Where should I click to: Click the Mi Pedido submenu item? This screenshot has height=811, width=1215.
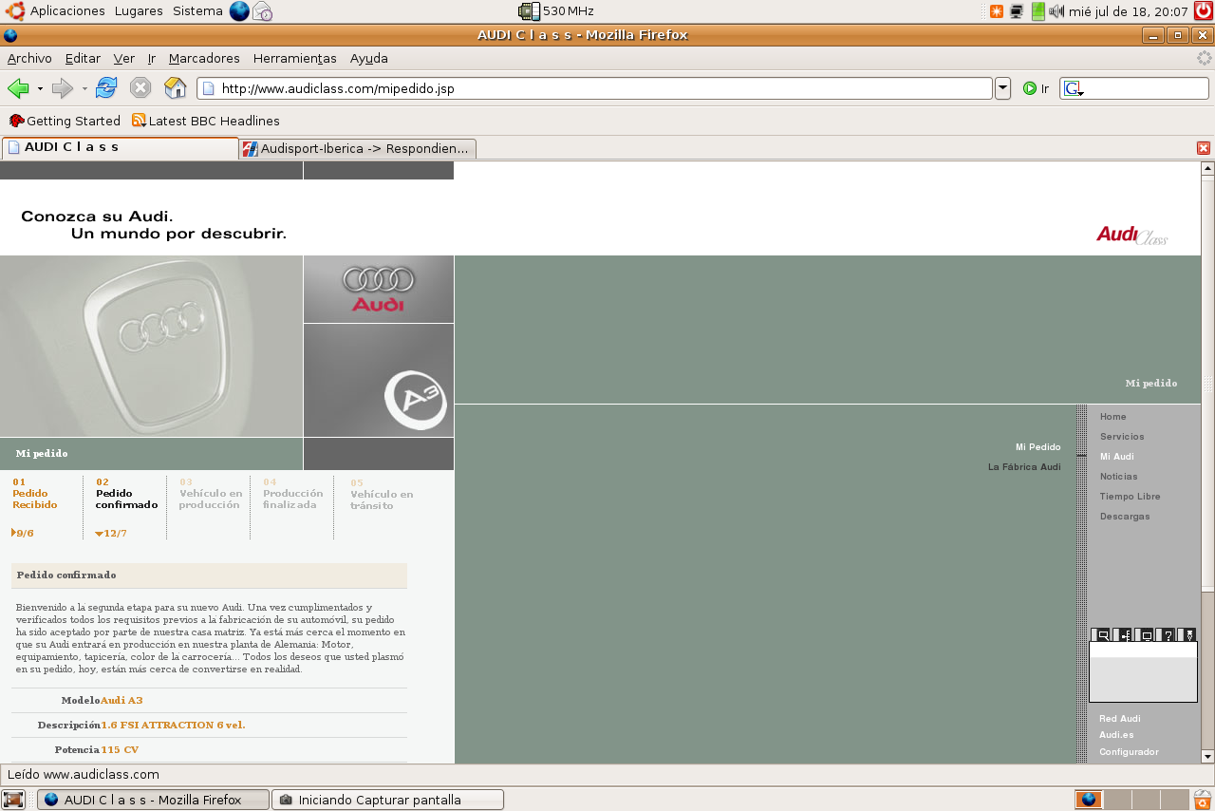[1037, 447]
